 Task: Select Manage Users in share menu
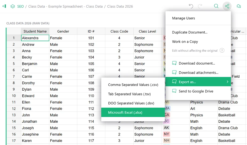tap(183, 18)
